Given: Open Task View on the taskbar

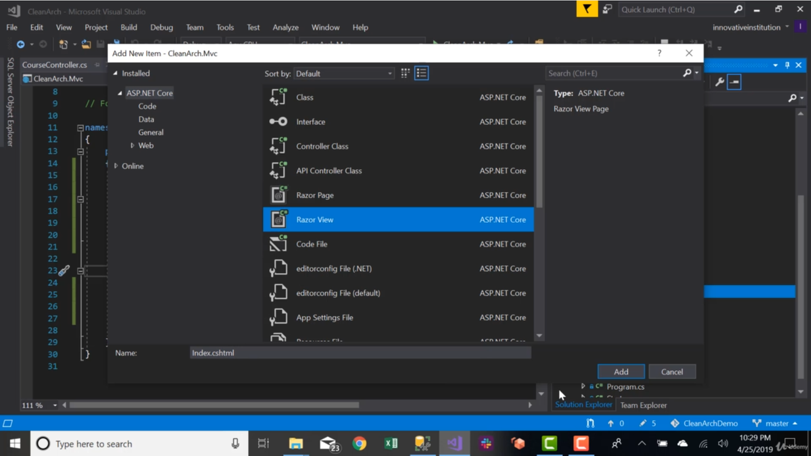Looking at the screenshot, I should pyautogui.click(x=264, y=444).
